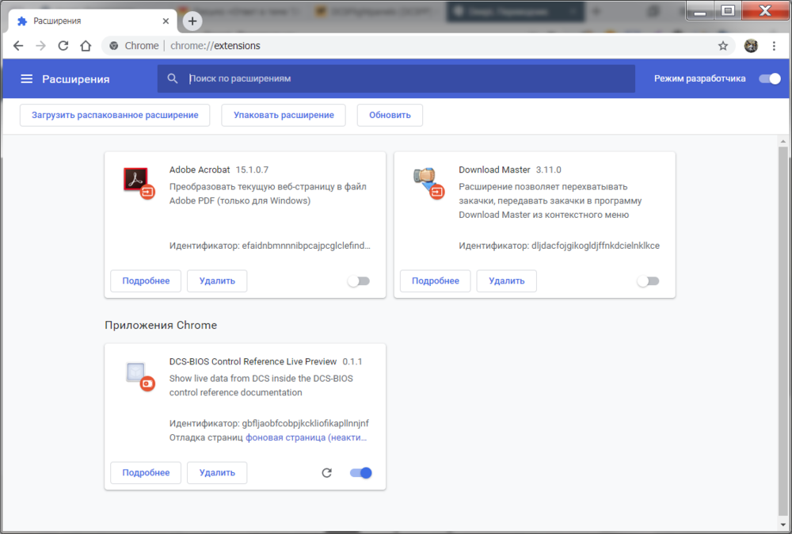
Task: Open the фоновая страница debug link
Action: tap(306, 437)
